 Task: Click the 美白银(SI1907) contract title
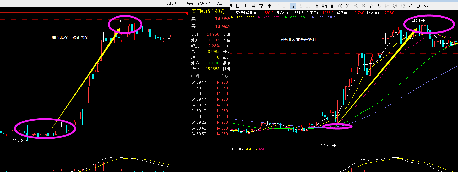(208, 11)
